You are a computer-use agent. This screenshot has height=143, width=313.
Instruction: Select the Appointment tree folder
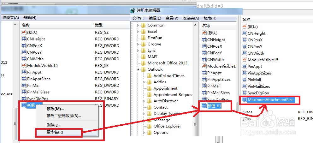pyautogui.click(x=162, y=88)
